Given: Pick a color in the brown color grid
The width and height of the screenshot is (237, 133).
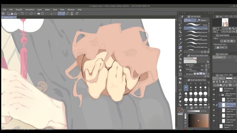Looking at the screenshot, I should 198,121.
